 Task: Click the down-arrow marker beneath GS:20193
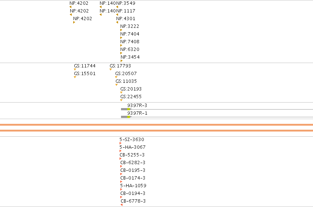pos(121,92)
